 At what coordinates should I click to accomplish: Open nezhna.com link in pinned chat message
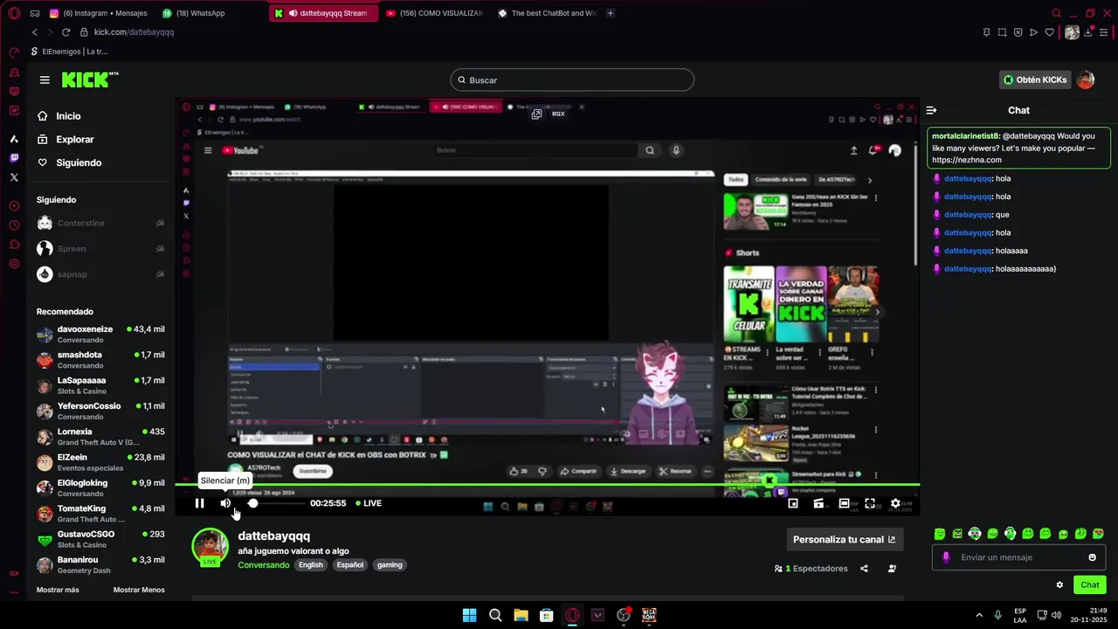click(966, 160)
